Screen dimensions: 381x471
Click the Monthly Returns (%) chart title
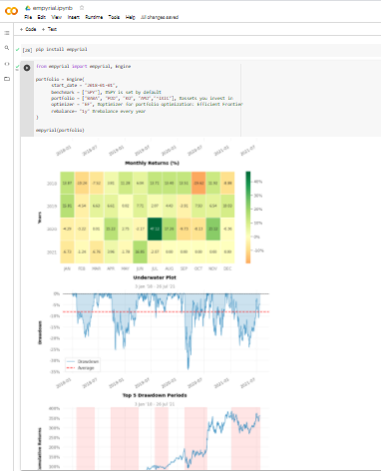point(153,163)
